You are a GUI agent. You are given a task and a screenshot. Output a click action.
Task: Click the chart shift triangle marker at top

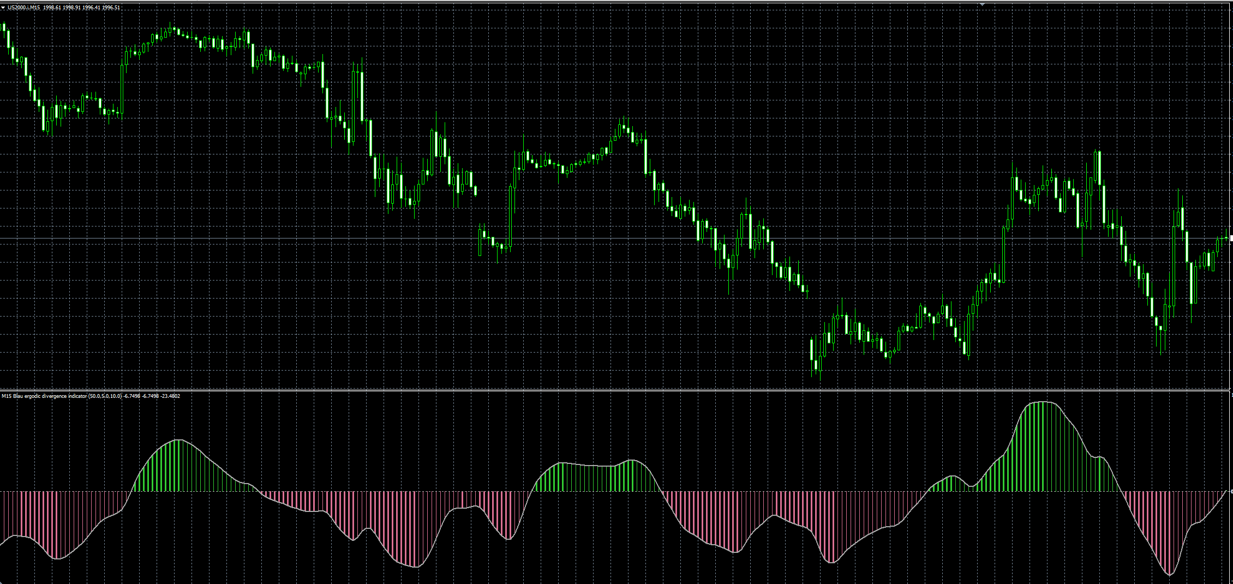pos(982,4)
